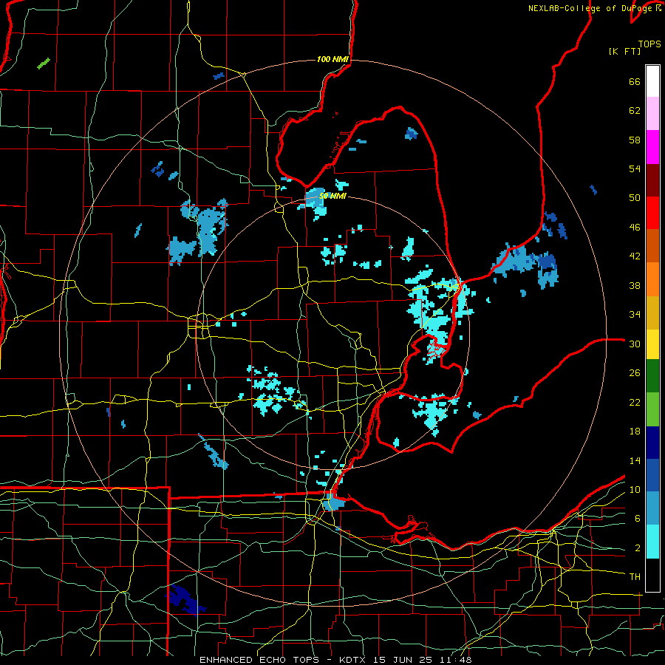Pick the light green legend swatch
Image resolution: width=665 pixels, height=665 pixels.
652,409
